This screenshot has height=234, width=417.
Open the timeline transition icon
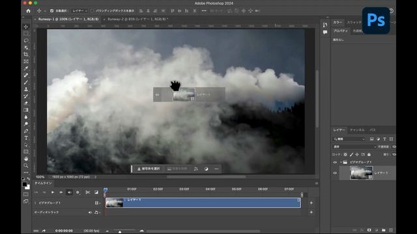pos(96,192)
